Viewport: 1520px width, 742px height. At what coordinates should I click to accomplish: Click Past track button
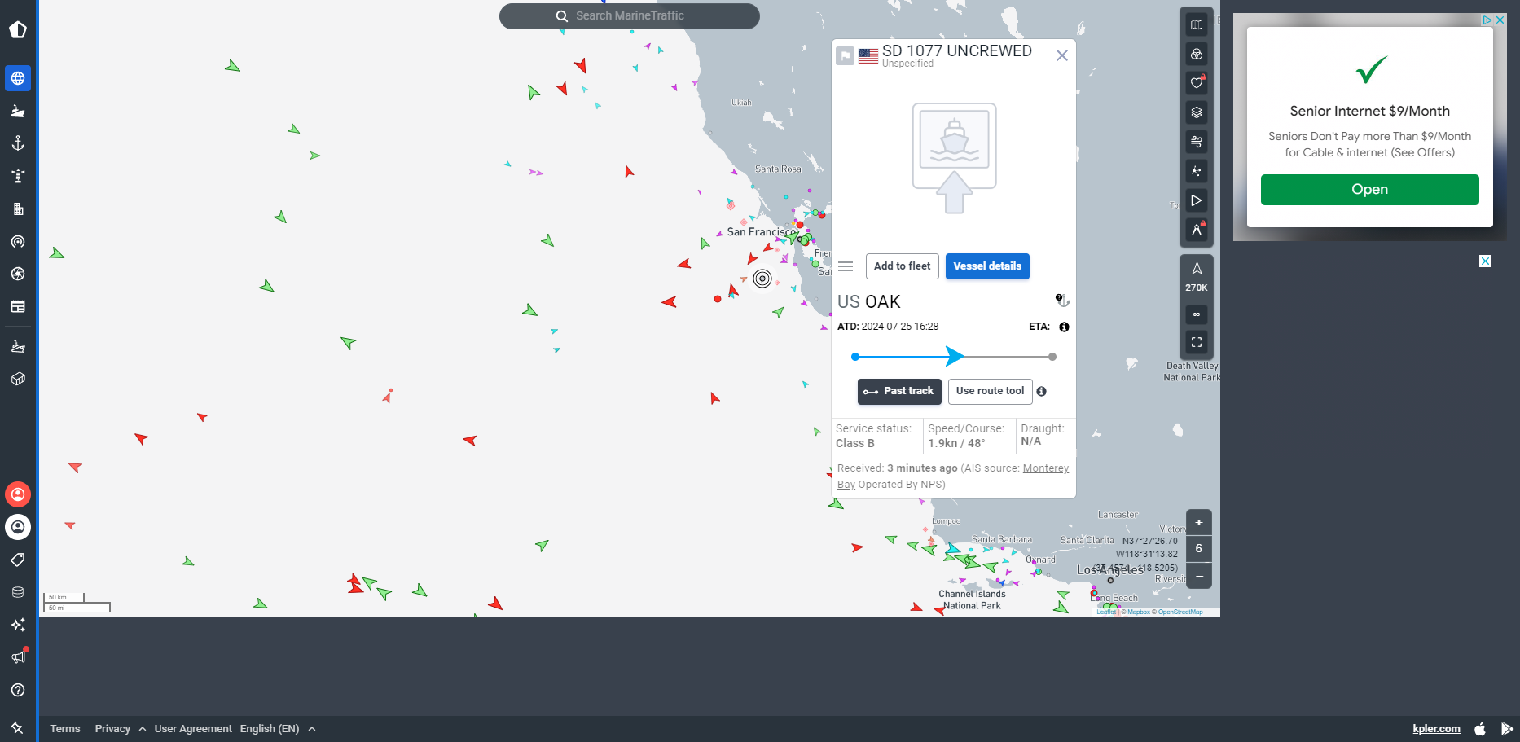(899, 391)
